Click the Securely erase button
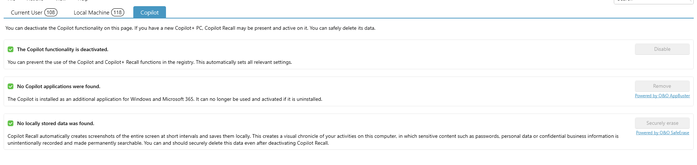Image resolution: width=697 pixels, height=165 pixels. pos(662,123)
